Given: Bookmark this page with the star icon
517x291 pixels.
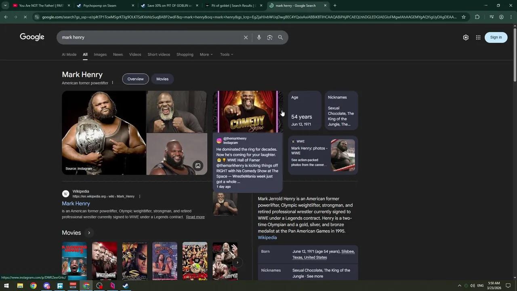Looking at the screenshot, I should (x=464, y=17).
